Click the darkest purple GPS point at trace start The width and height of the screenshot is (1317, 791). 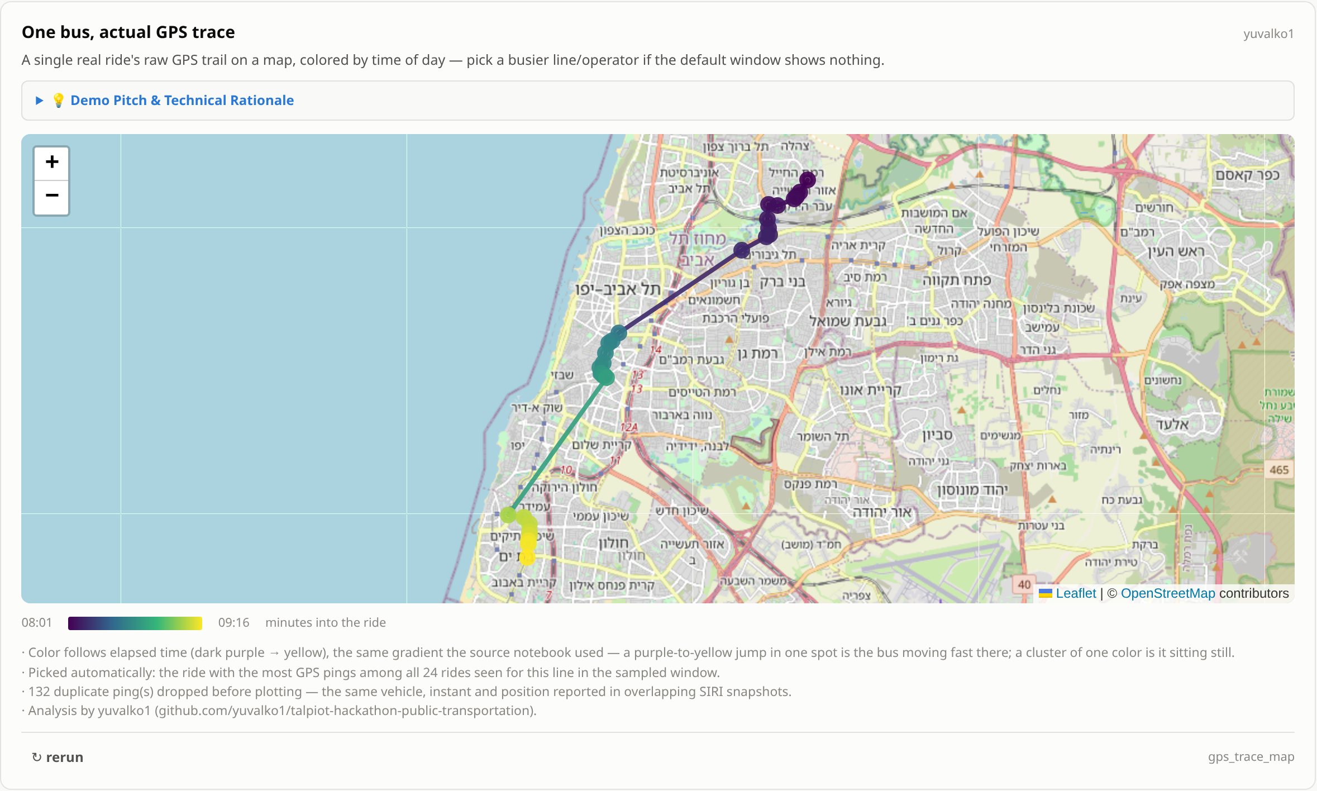808,179
